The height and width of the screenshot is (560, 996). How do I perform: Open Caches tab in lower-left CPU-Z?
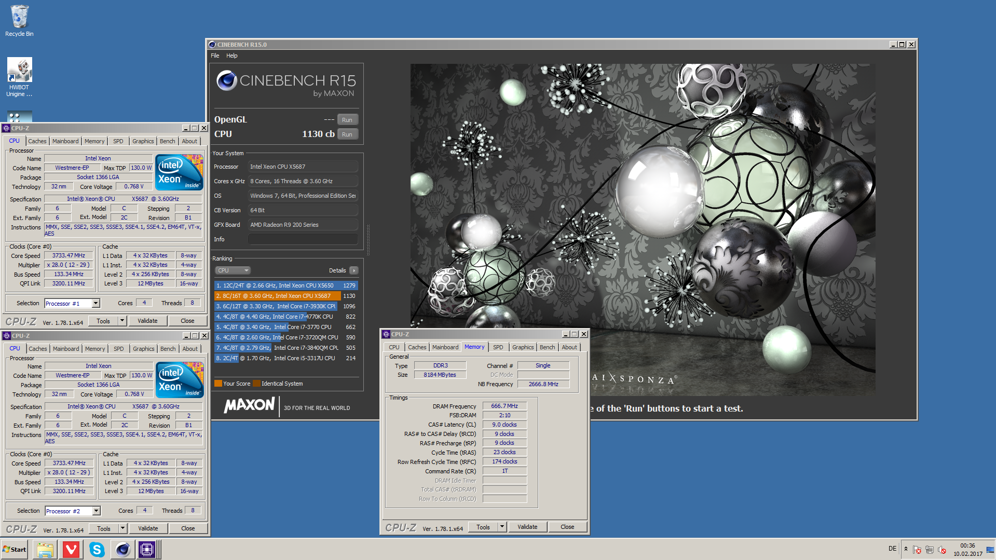(38, 349)
